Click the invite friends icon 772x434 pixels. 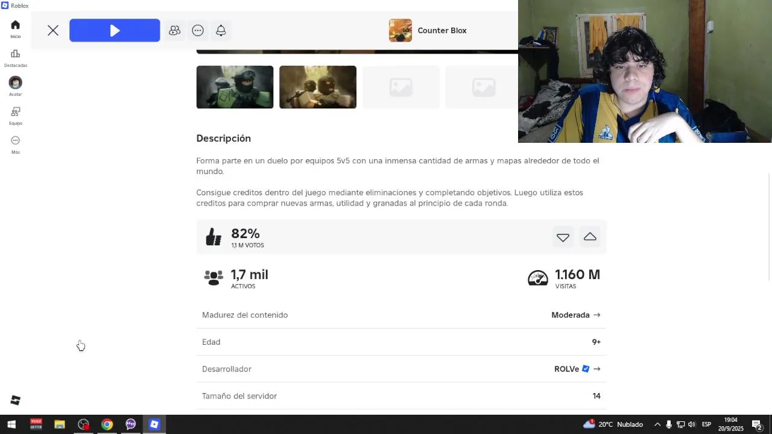click(174, 31)
